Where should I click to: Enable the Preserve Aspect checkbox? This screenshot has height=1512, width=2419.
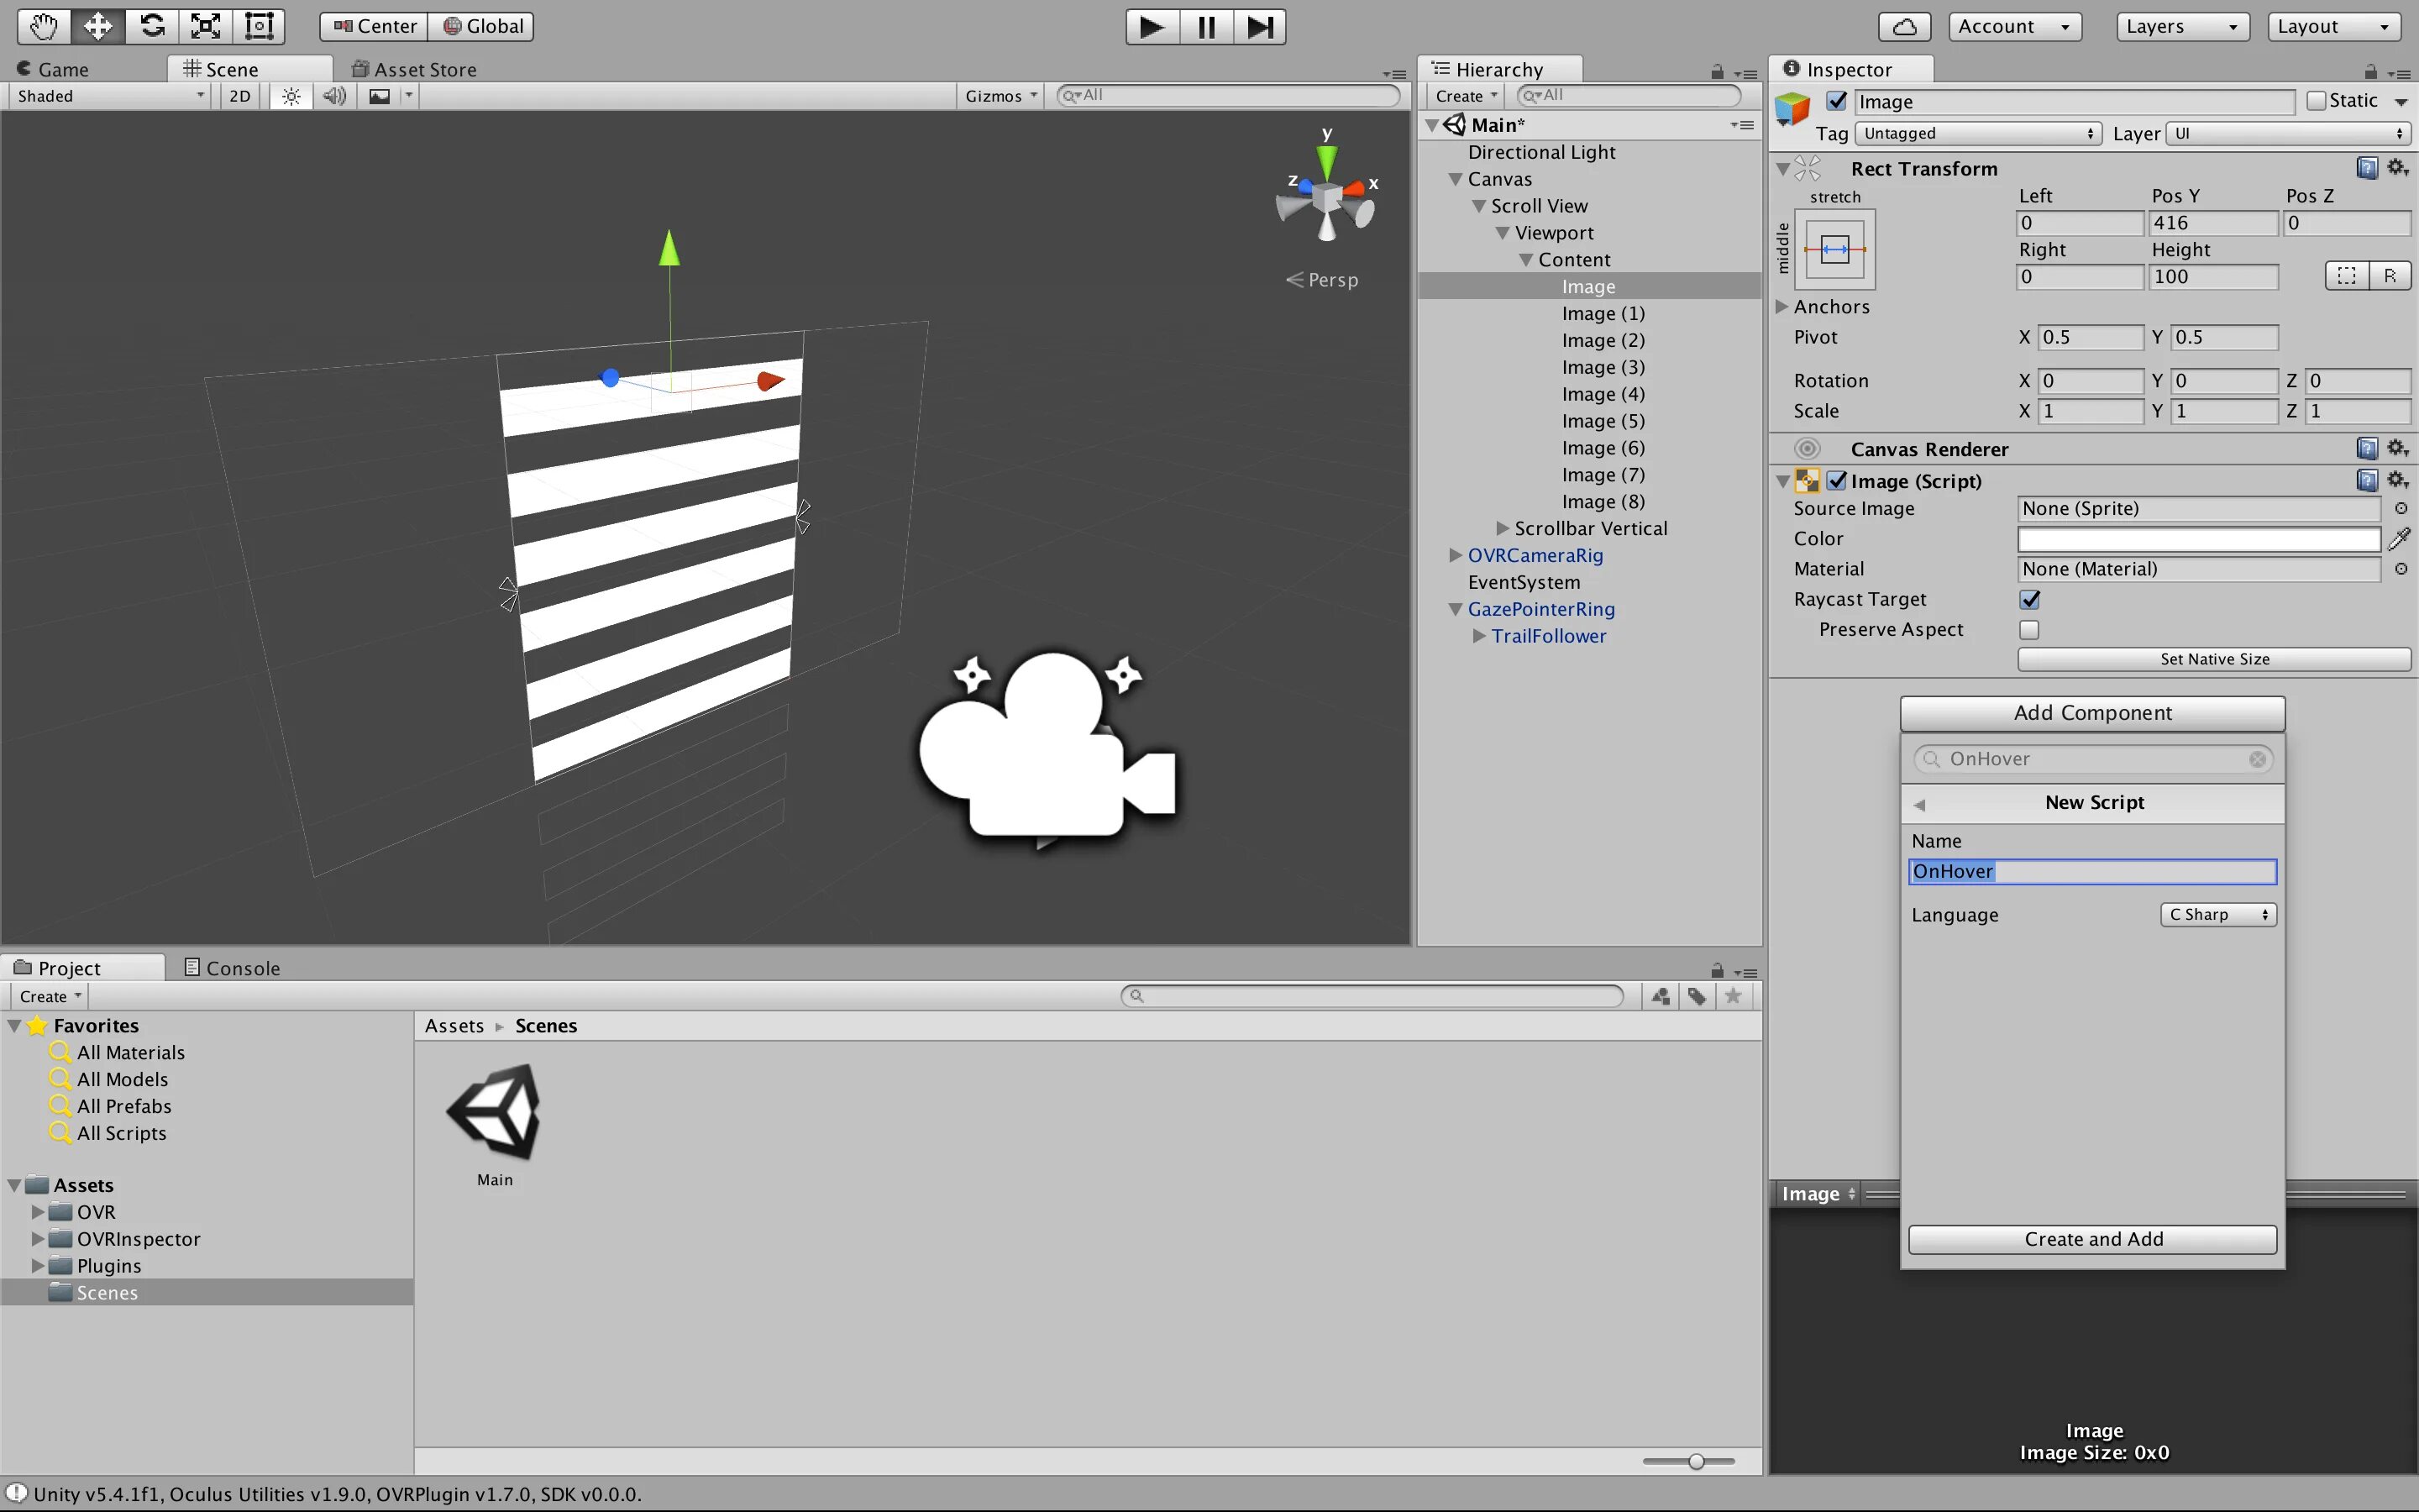pos(2029,630)
